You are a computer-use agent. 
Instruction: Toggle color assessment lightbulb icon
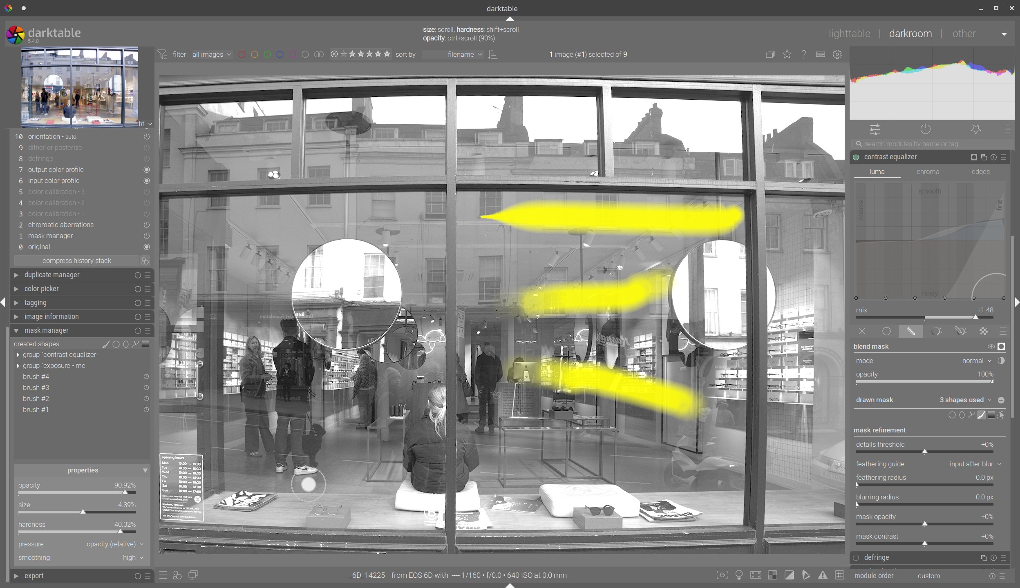(x=739, y=575)
